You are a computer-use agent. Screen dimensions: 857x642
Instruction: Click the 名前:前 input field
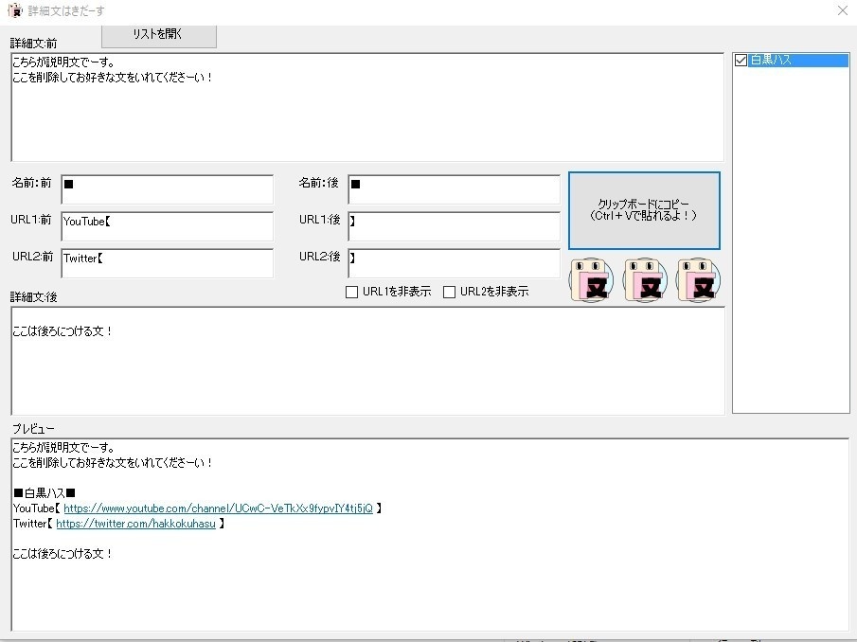(168, 189)
